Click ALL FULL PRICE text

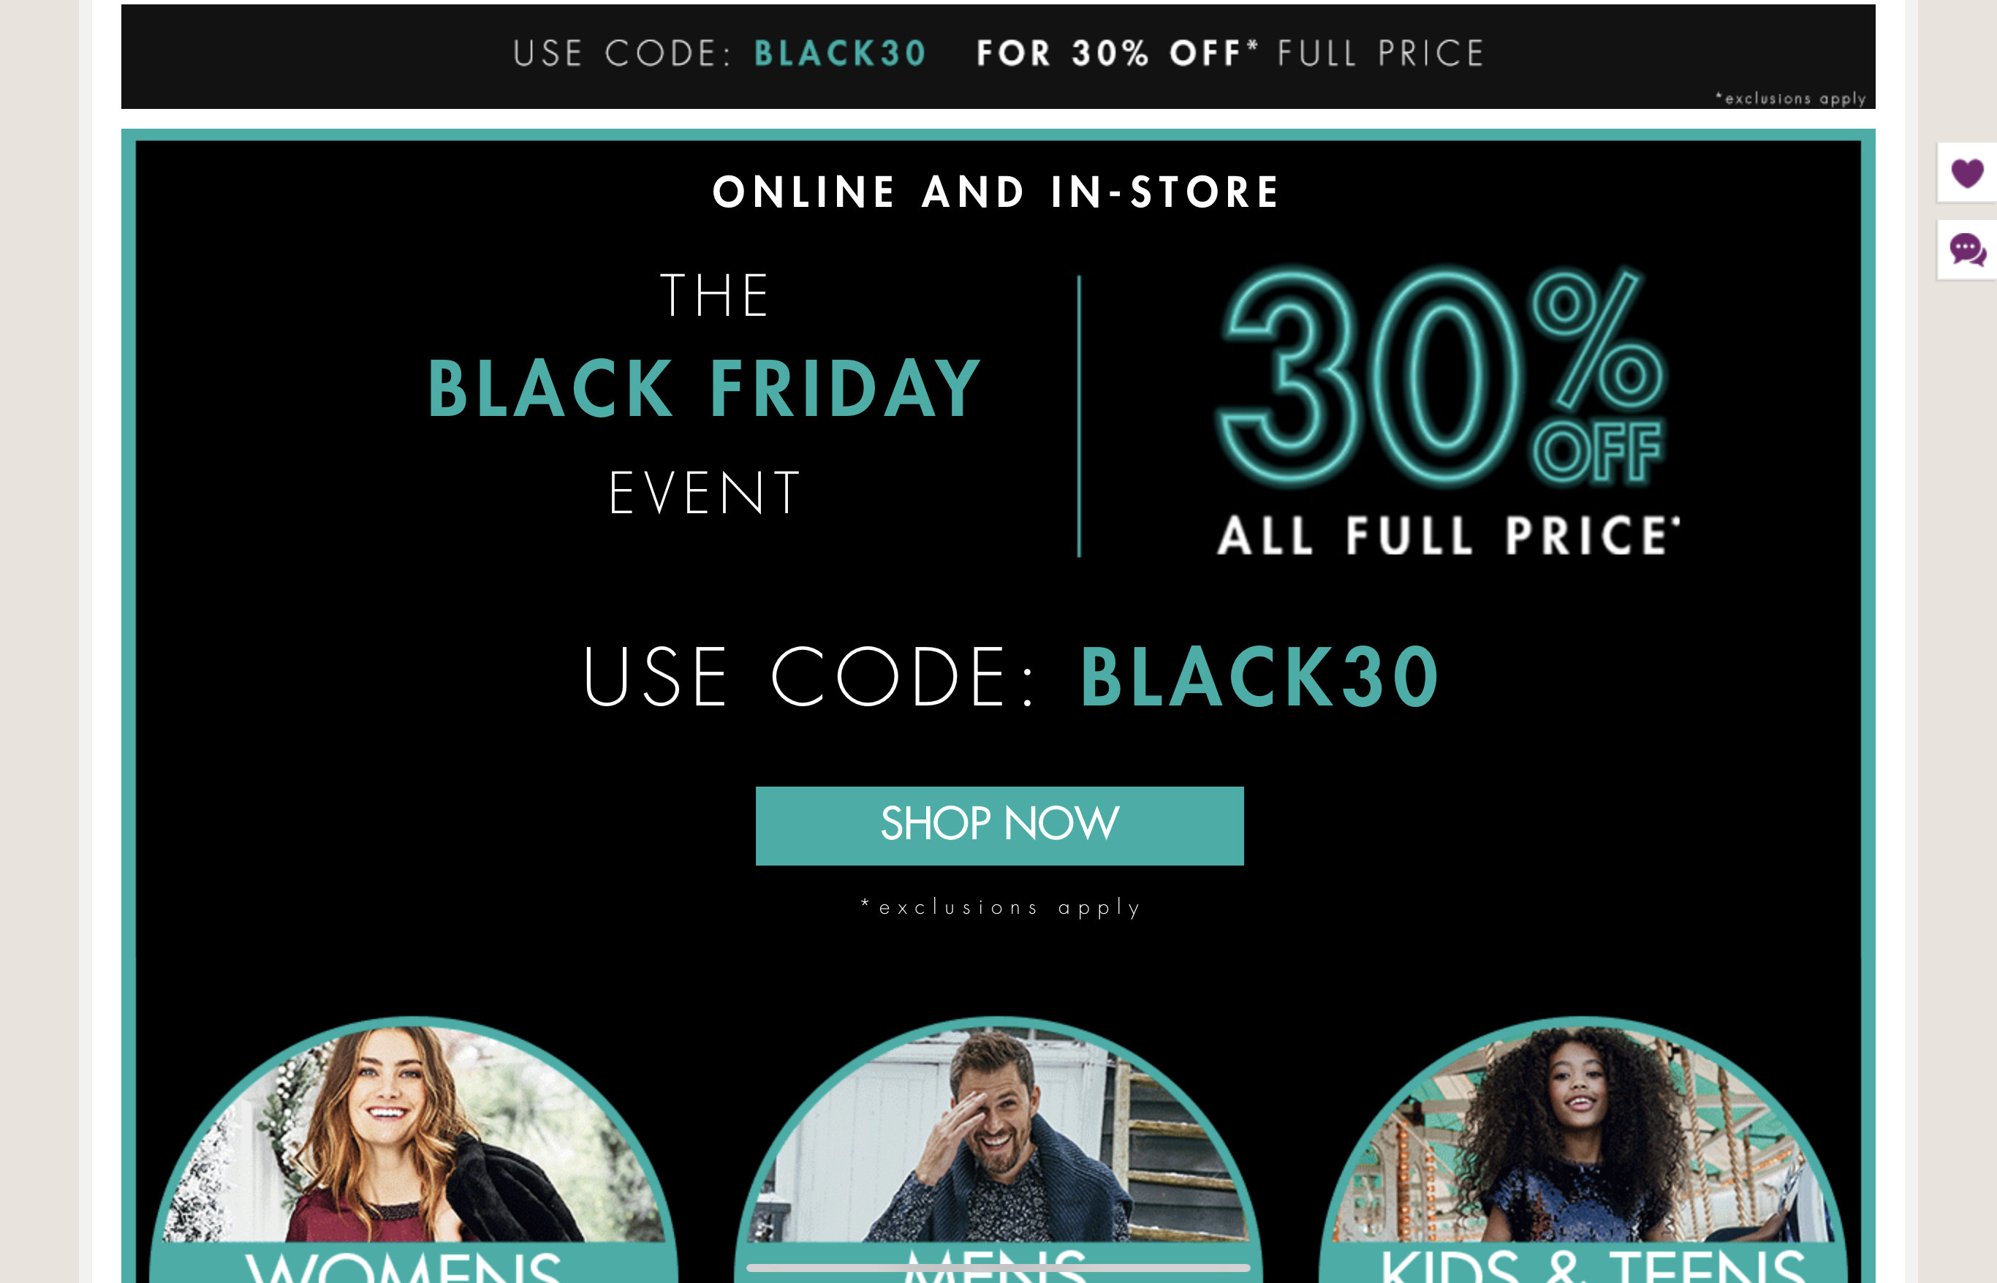pos(1447,535)
